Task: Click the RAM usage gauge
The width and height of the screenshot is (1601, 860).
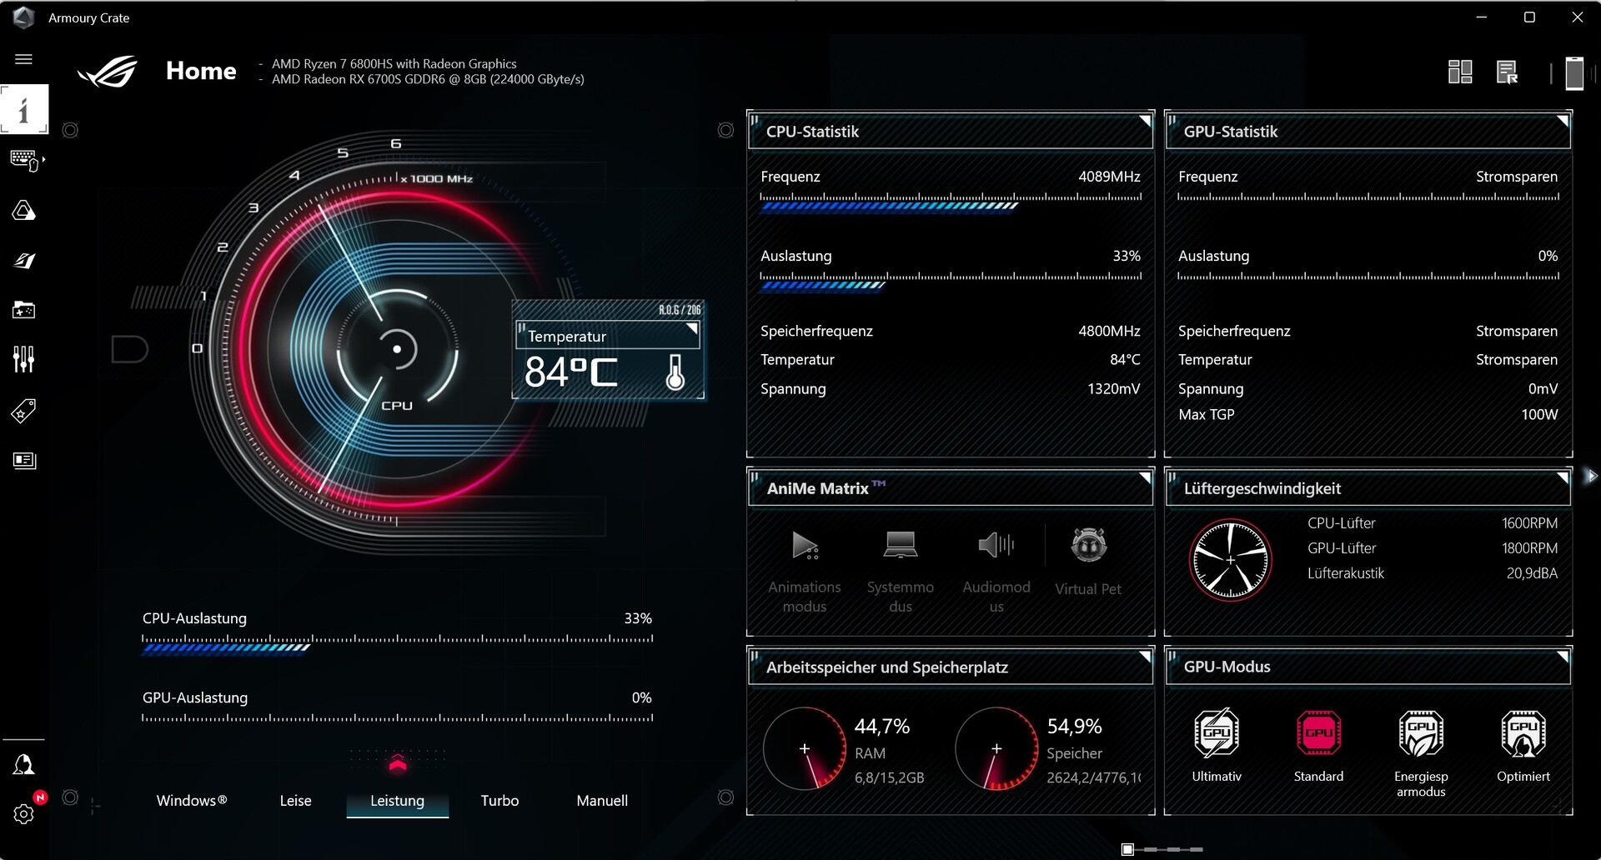Action: (805, 748)
